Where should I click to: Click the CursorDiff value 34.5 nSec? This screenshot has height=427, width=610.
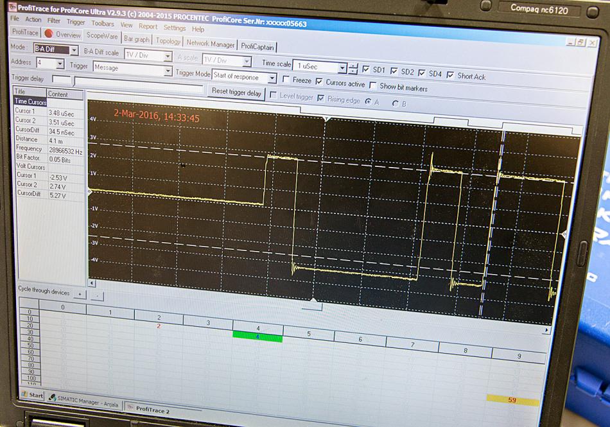(62, 132)
